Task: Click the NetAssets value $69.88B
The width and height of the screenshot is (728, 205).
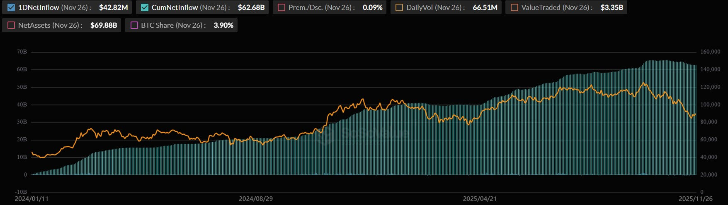Action: click(104, 25)
